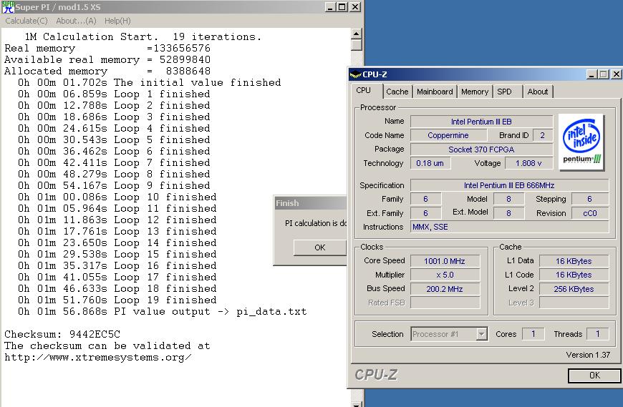Click the CPU-Z title bar icon
The width and height of the screenshot is (623, 407).
click(x=355, y=74)
